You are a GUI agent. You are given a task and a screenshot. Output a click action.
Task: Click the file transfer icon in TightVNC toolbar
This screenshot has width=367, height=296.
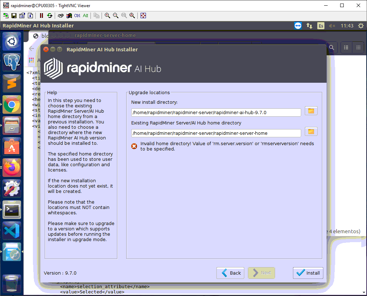click(x=97, y=16)
